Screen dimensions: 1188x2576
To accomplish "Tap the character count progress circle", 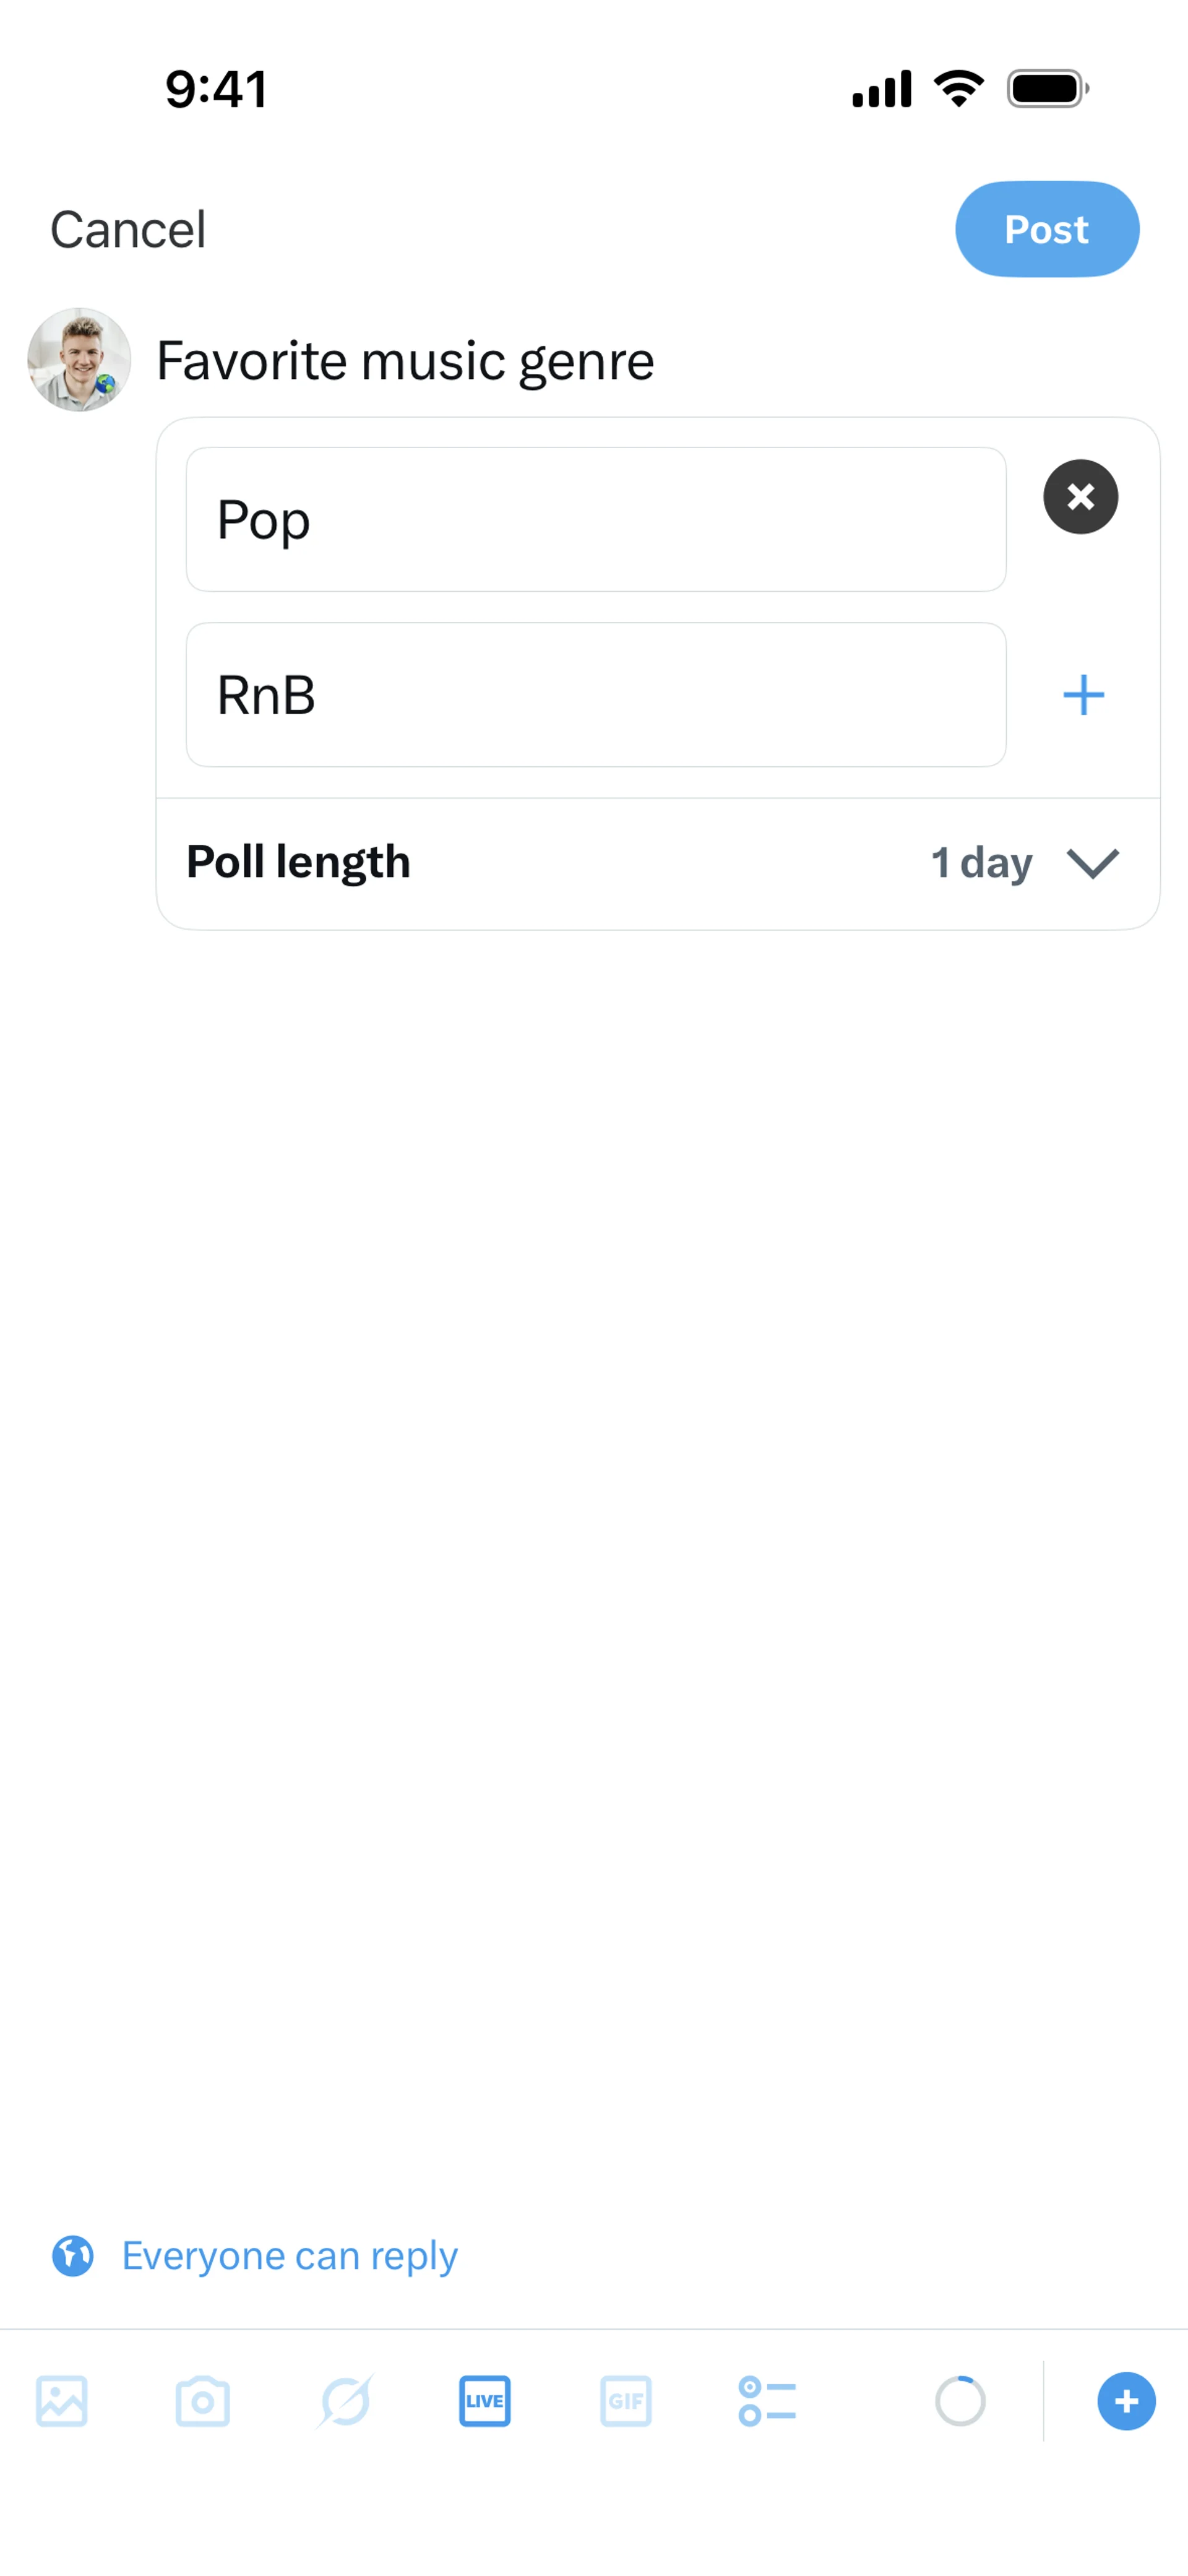I will pos(960,2401).
